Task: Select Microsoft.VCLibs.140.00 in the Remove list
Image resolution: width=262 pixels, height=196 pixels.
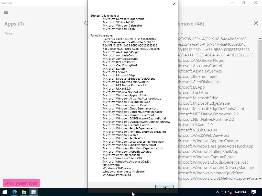Action: 198,130
